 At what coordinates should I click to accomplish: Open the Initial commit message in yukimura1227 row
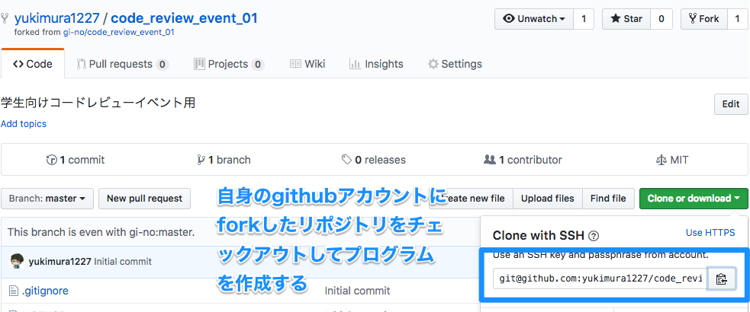pos(123,262)
